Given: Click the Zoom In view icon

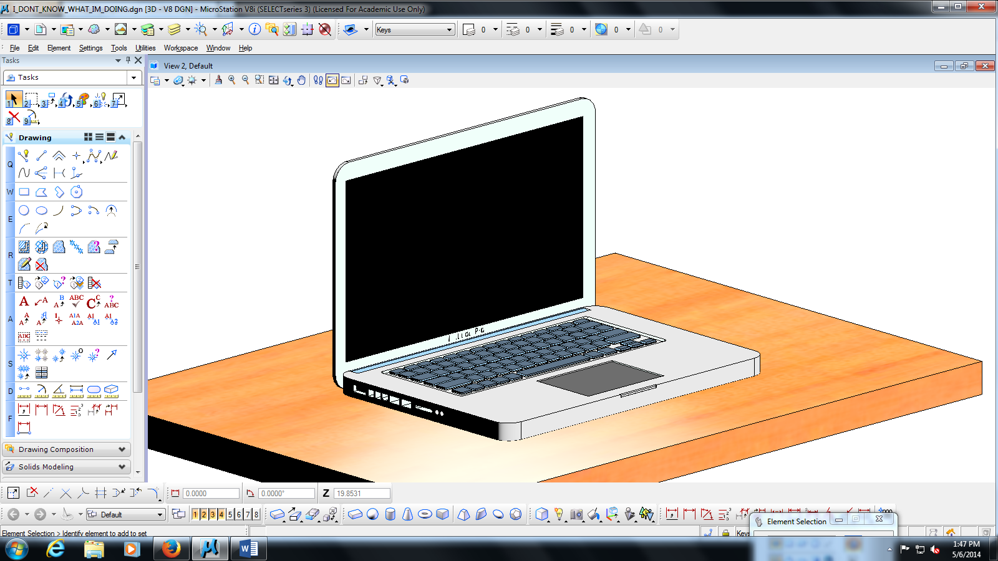Looking at the screenshot, I should click(232, 80).
